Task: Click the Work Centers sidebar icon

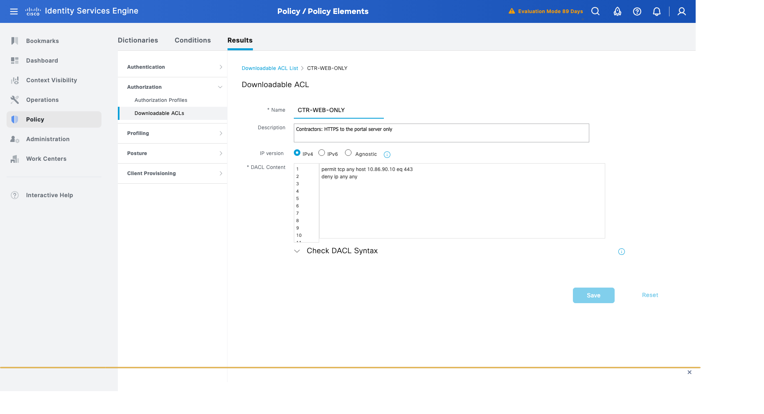Action: pos(15,159)
